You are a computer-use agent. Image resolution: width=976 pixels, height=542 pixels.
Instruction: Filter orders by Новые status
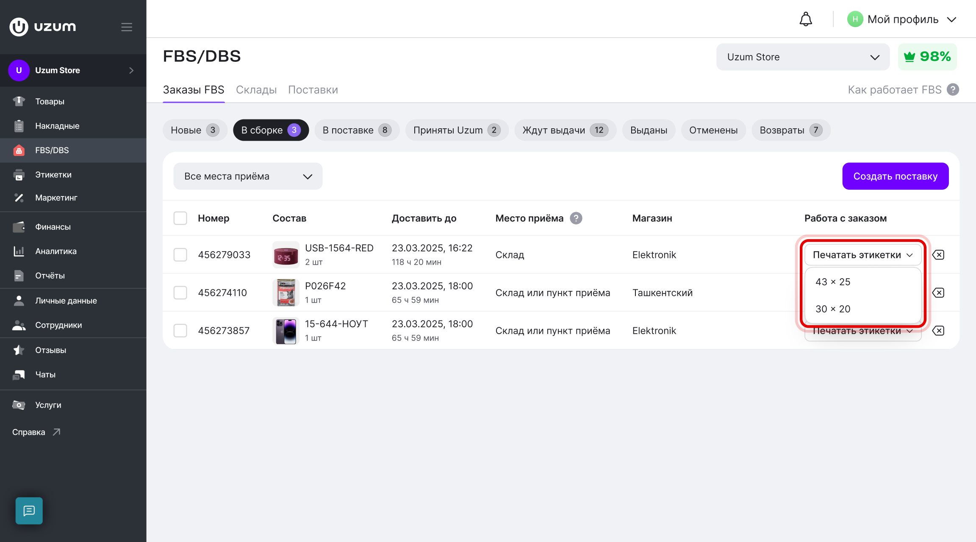click(x=195, y=130)
